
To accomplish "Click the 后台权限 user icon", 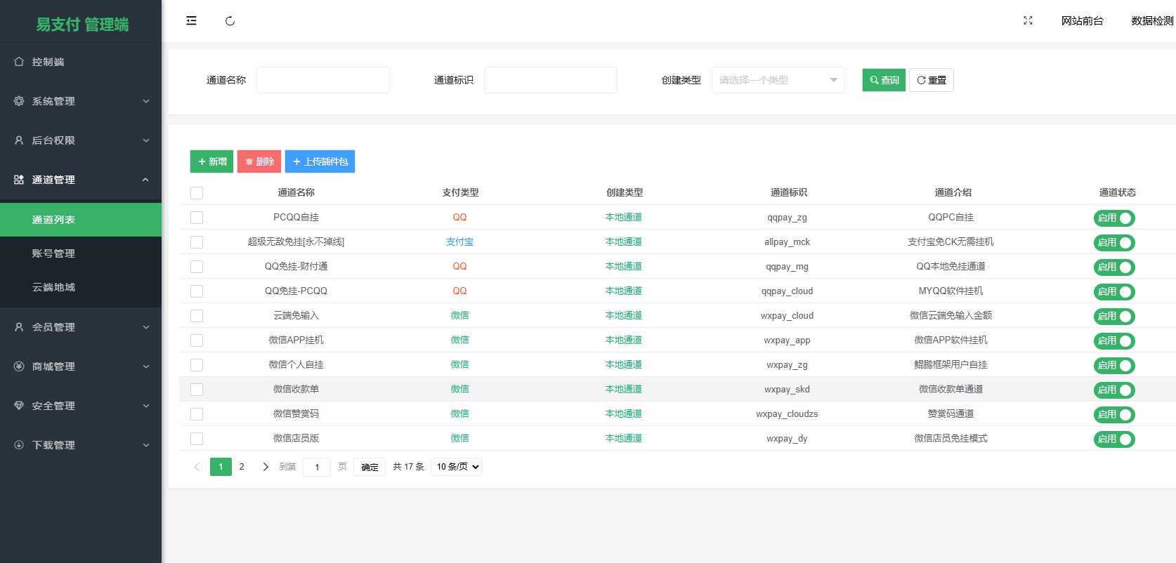I will [x=19, y=140].
